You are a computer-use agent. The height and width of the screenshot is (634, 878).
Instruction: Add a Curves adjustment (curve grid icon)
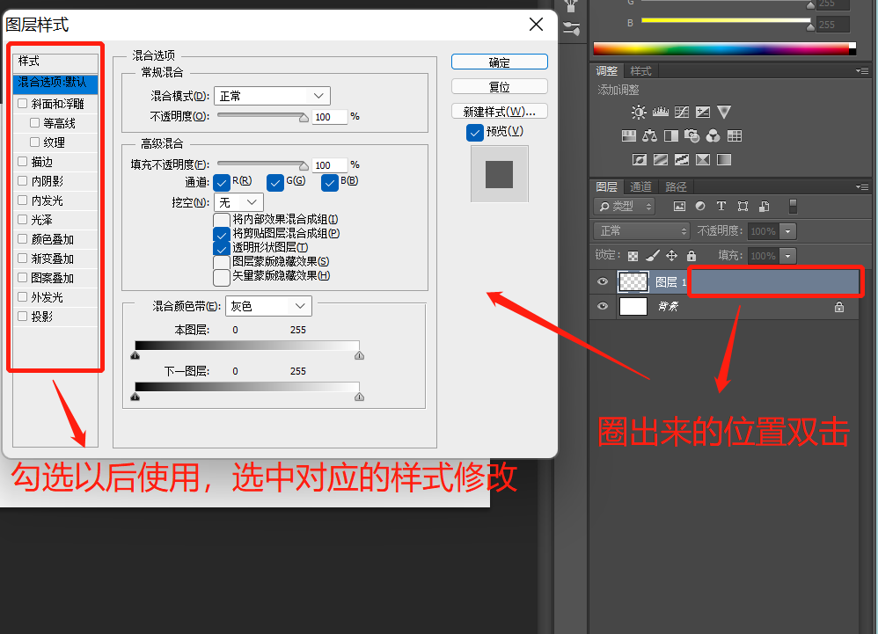coord(682,112)
